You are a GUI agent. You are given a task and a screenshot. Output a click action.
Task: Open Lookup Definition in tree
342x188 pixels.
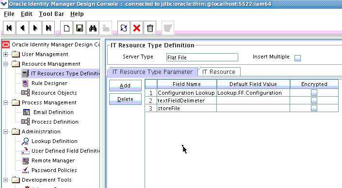point(54,141)
